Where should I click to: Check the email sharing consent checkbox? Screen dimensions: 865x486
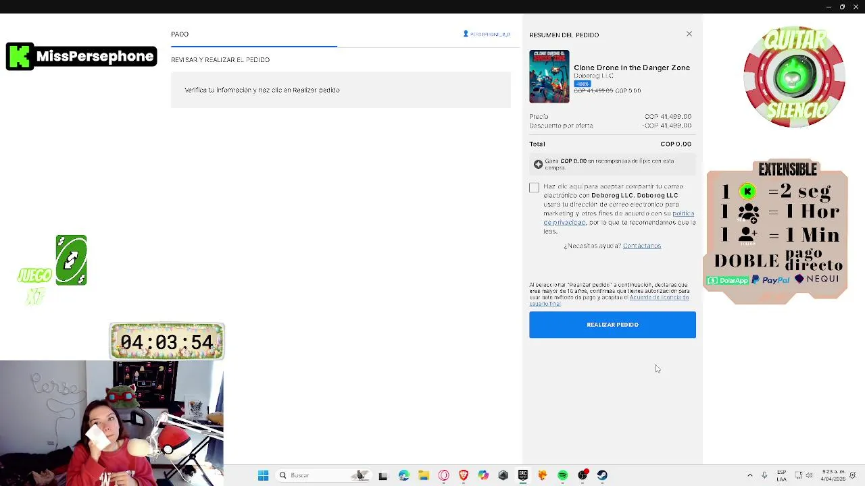(534, 188)
